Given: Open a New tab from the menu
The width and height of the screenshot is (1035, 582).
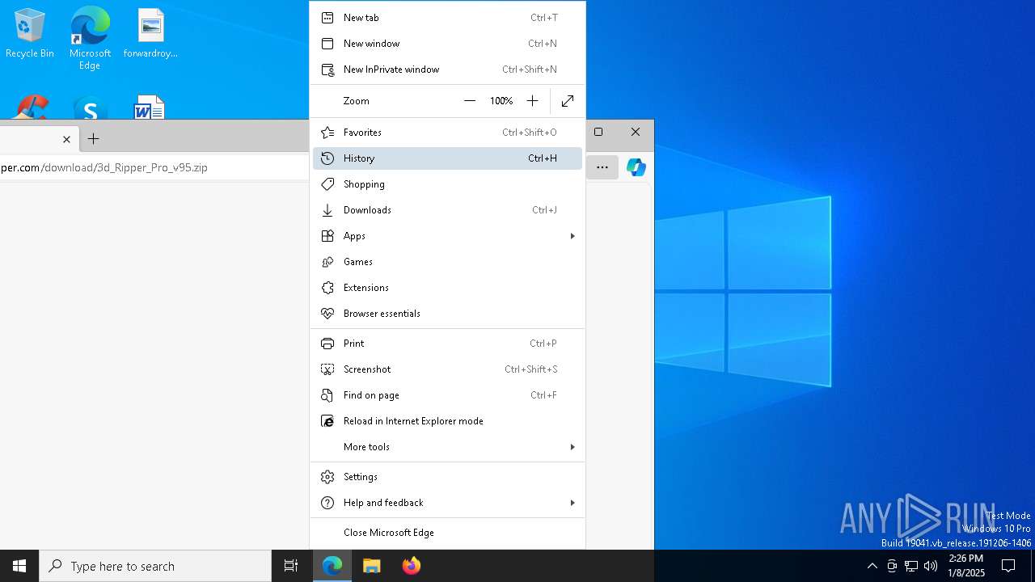Looking at the screenshot, I should 447,18.
